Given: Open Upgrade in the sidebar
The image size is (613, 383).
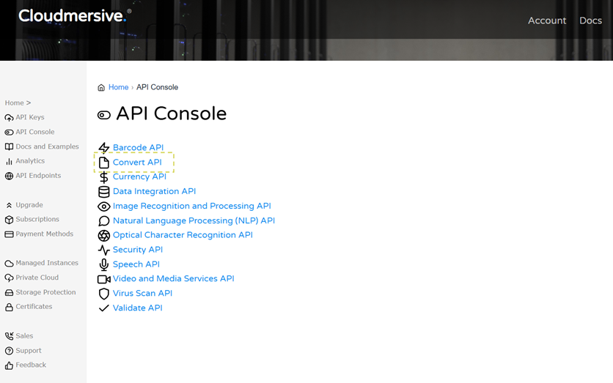Looking at the screenshot, I should 29,205.
